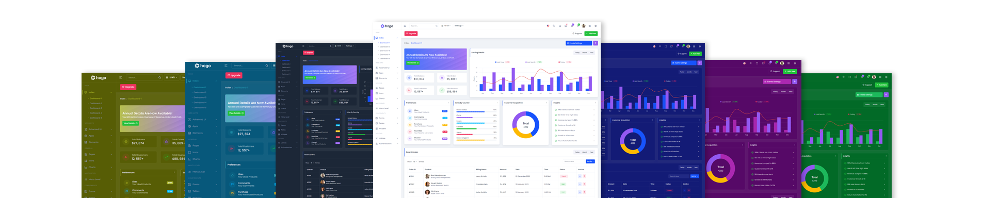Click the Events Settings button in the white window
The width and height of the screenshot is (981, 198).
(578, 43)
